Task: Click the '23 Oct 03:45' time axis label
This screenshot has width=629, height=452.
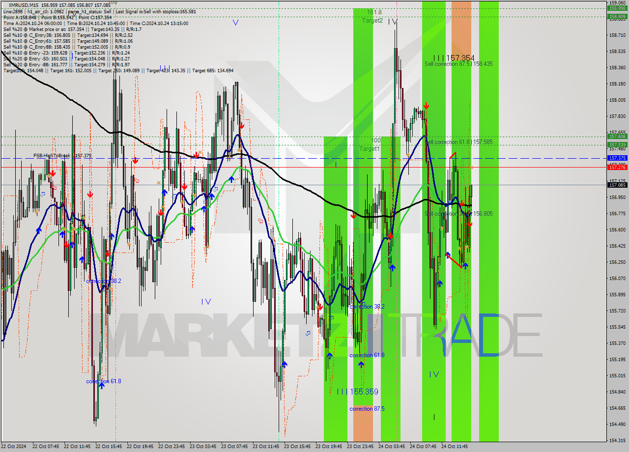Action: [x=203, y=447]
